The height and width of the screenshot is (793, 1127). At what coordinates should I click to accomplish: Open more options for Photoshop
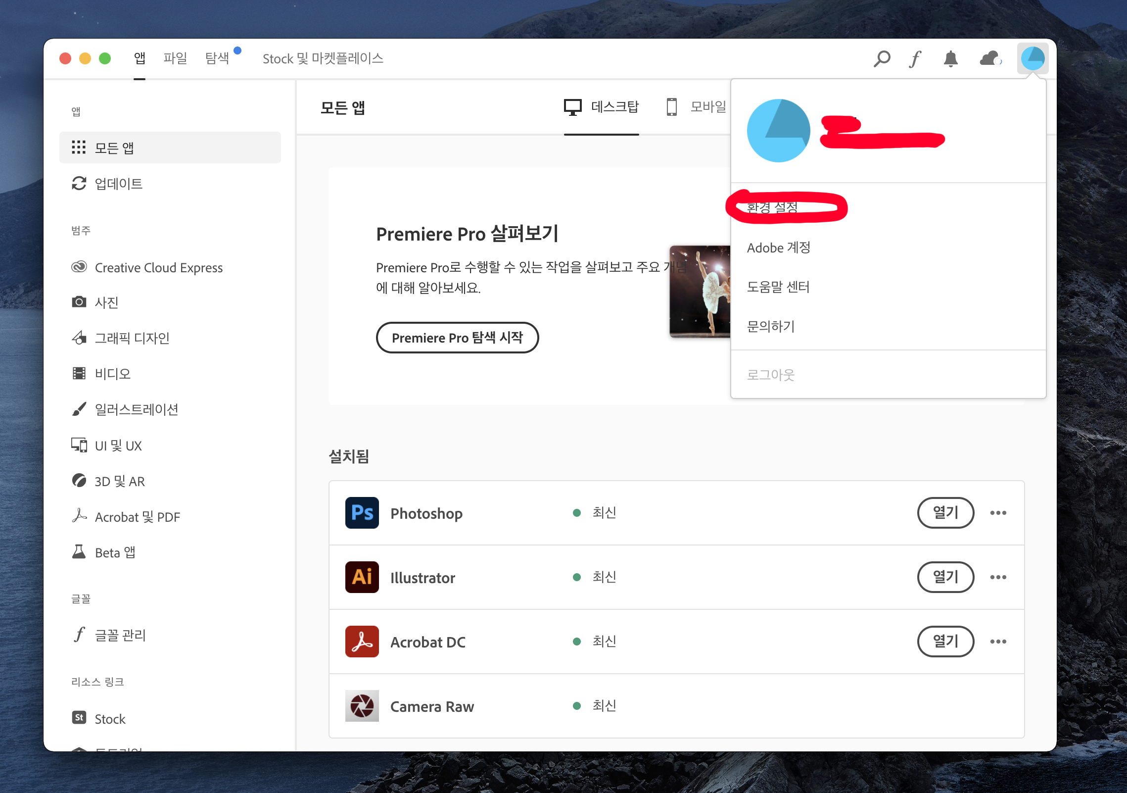(x=998, y=513)
